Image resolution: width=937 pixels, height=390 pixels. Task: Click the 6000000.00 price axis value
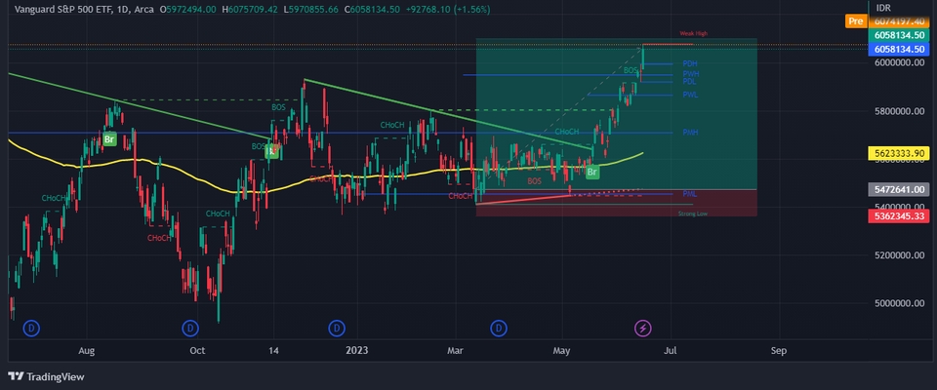click(898, 62)
